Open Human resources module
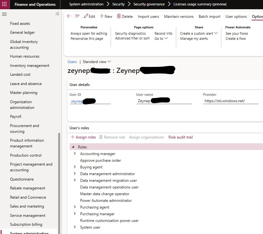263x234 pixels. click(25, 56)
